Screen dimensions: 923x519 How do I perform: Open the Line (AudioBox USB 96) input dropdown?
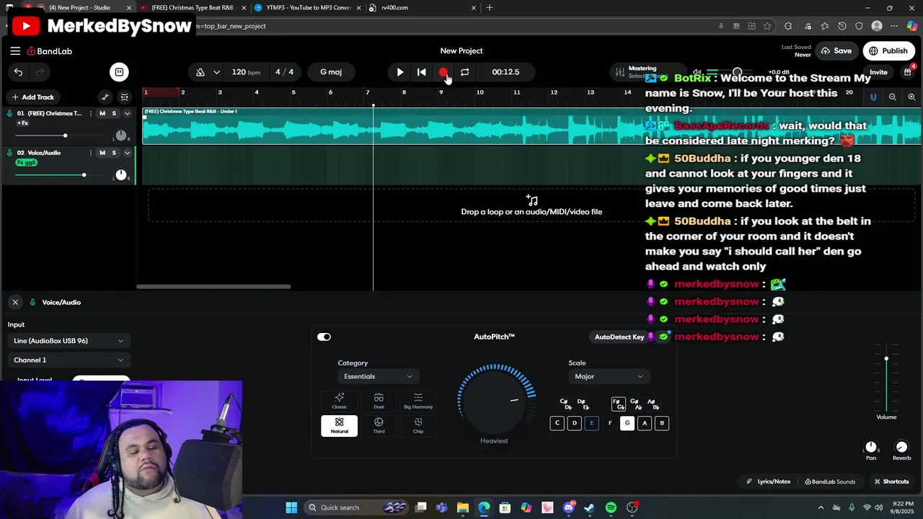pos(69,341)
